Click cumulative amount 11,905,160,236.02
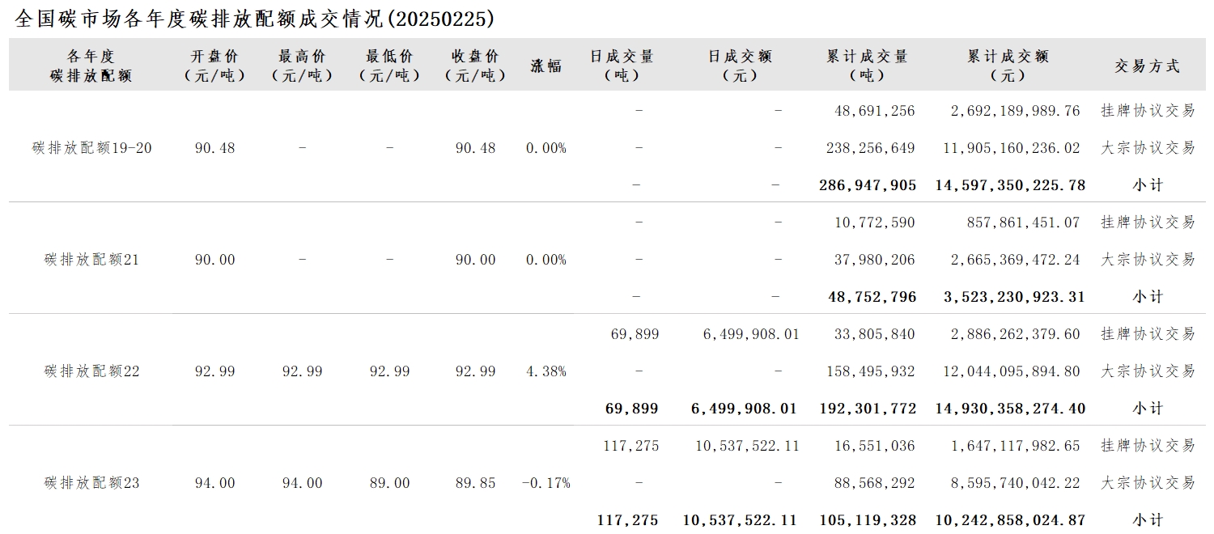This screenshot has height=534, width=1214. coord(1012,148)
